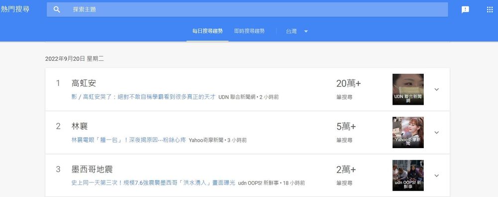The width and height of the screenshot is (498, 197).
Task: Click the search magnifier icon
Action: (x=57, y=9)
